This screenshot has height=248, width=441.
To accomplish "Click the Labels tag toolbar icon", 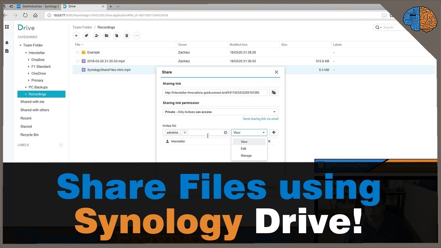I will pos(86,35).
